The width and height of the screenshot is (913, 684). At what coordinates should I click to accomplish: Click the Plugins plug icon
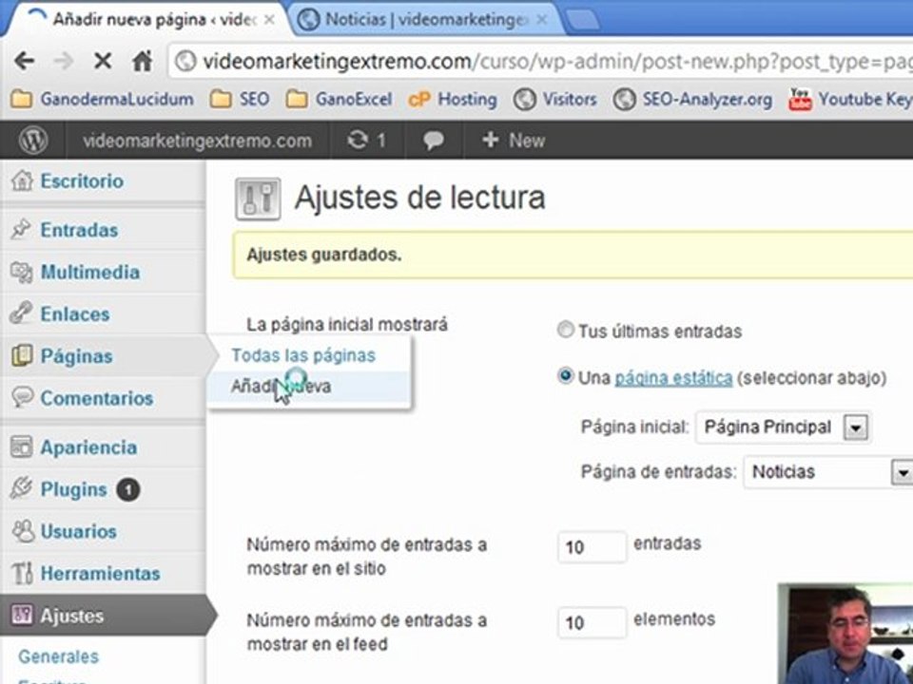coord(21,488)
